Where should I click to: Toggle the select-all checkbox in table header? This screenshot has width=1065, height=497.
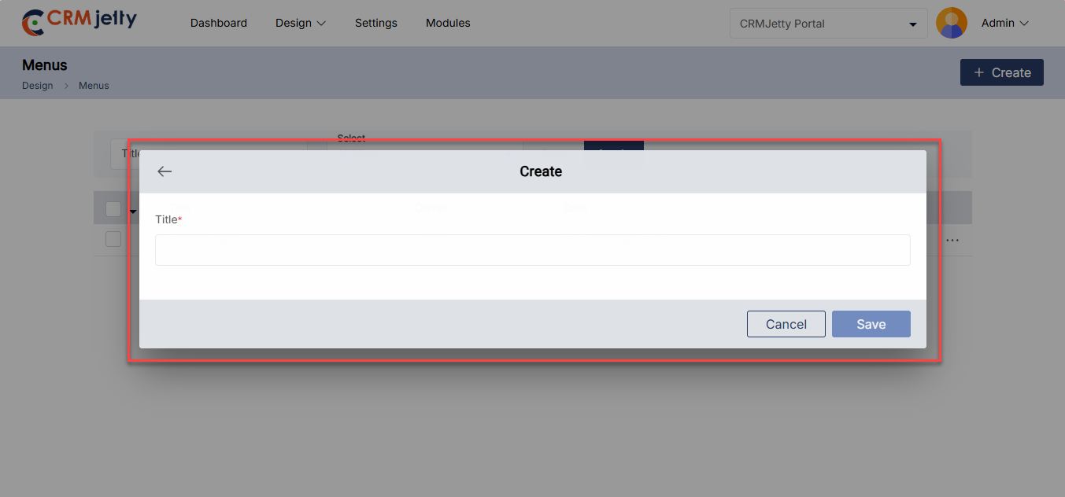pos(113,209)
